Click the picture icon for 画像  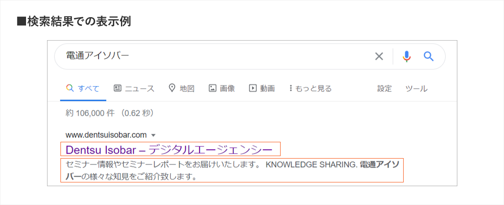point(213,88)
